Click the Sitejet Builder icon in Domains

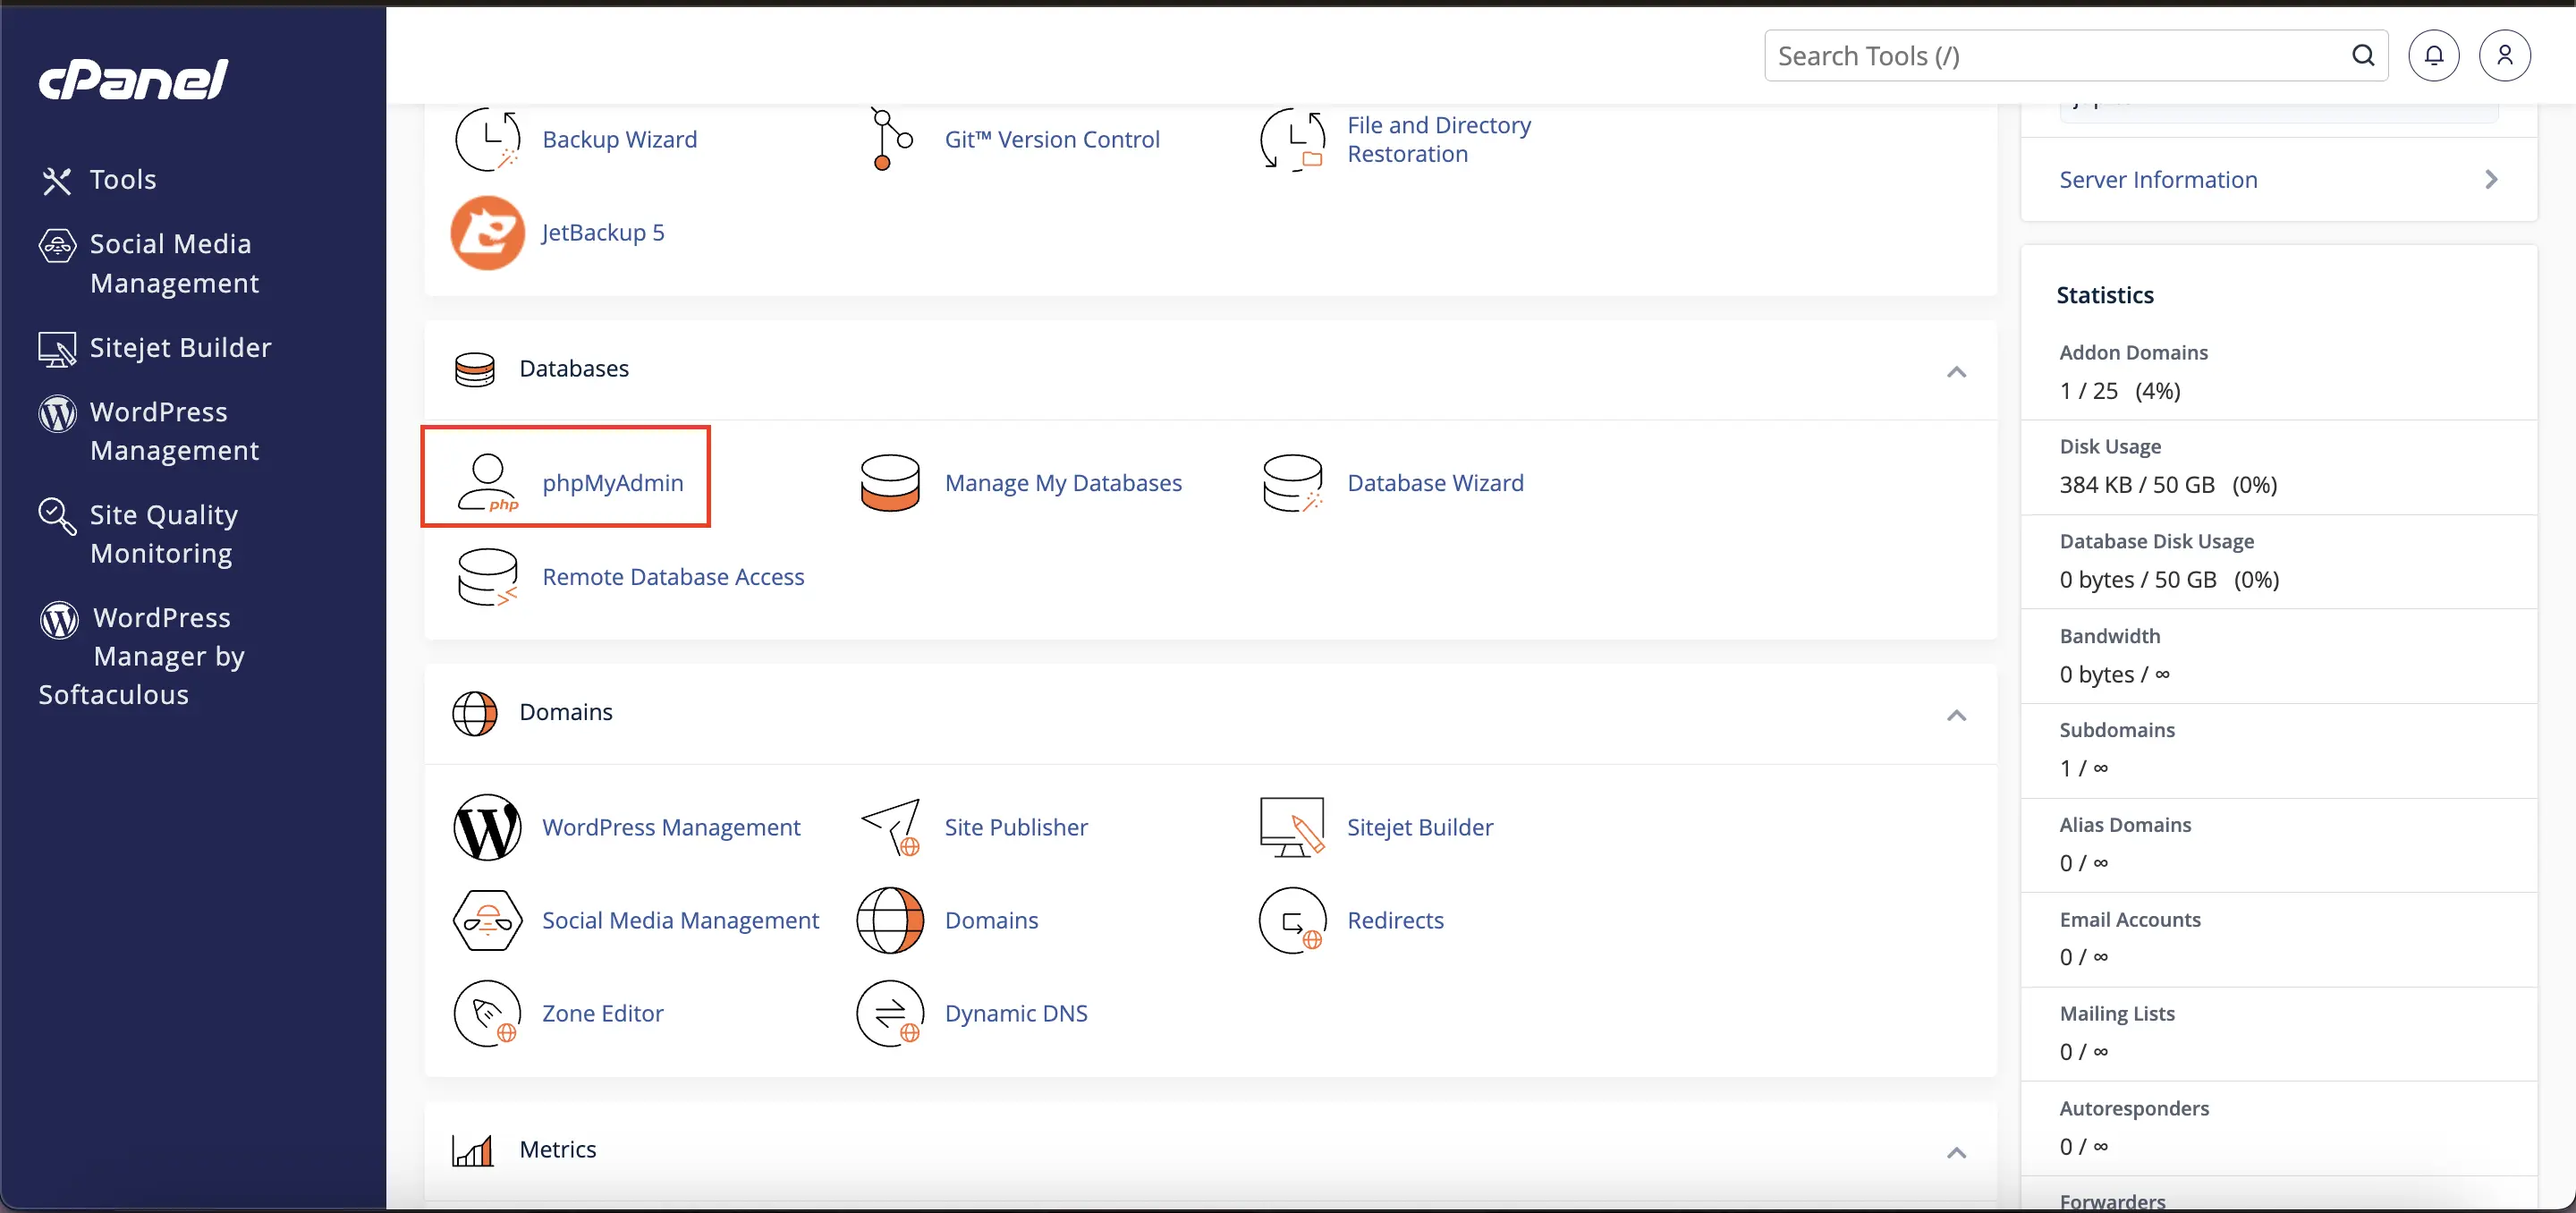[1292, 827]
